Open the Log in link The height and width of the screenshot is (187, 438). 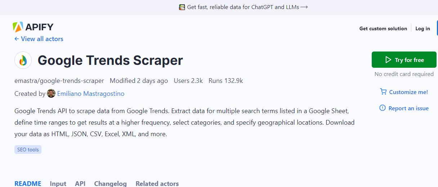point(423,28)
